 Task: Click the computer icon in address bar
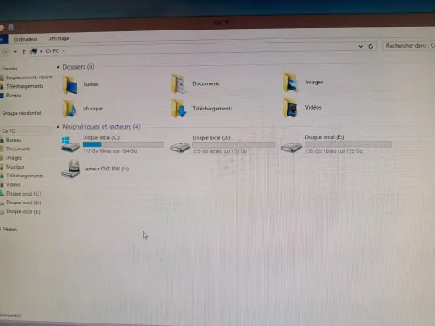click(x=34, y=51)
